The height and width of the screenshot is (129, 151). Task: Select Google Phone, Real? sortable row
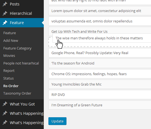point(100,53)
